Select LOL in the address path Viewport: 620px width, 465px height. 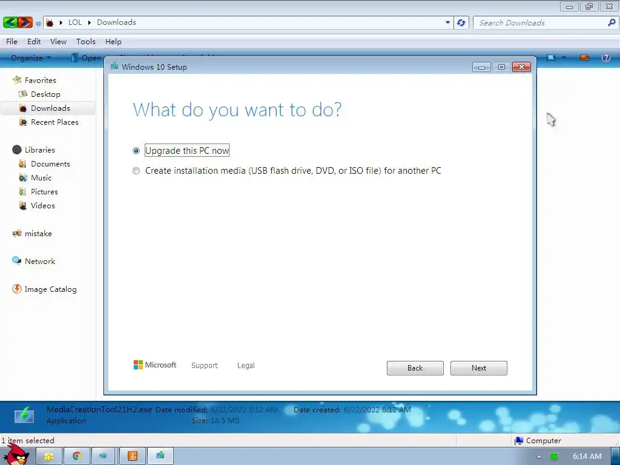pyautogui.click(x=74, y=22)
